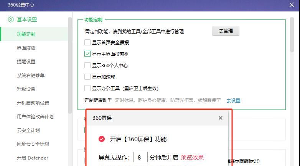Viewport: 300px width, 166px height.
Task: Open 开启 Defender settings
Action: click(33, 158)
